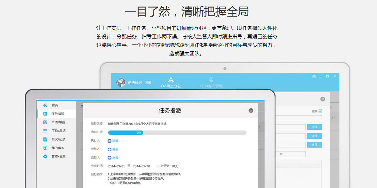This screenshot has height=188, width=377.
Task: Select the 任务指派 sidebar icon
Action: click(x=45, y=114)
